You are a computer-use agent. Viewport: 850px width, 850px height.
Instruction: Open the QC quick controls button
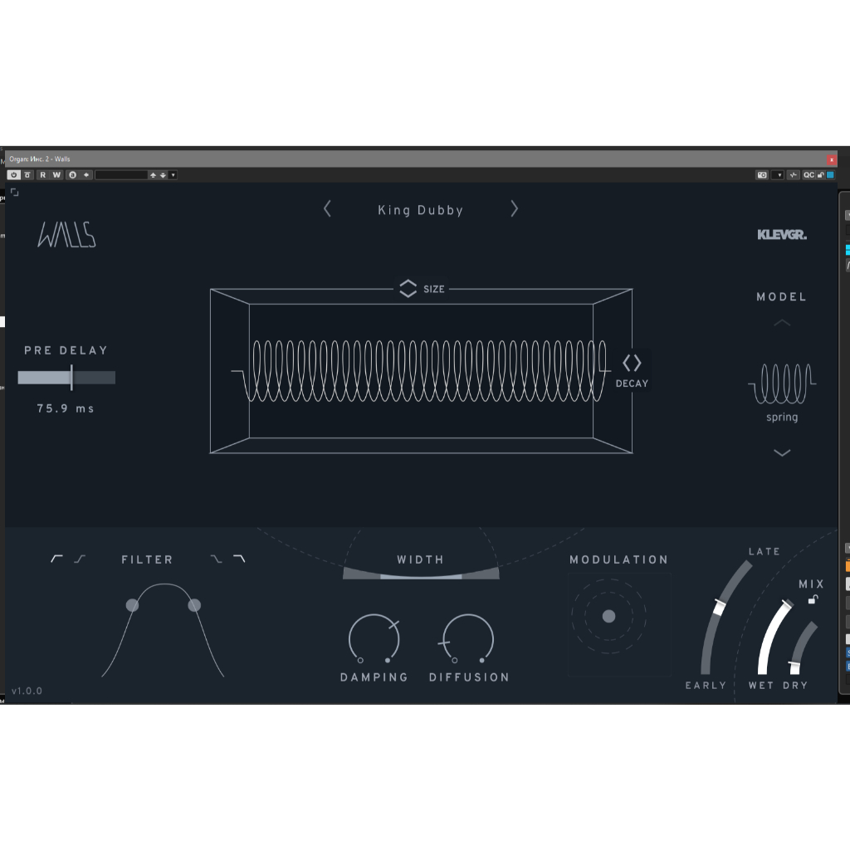point(808,175)
